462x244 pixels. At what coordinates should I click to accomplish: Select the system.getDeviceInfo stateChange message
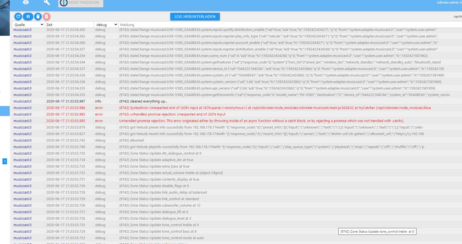point(284,95)
